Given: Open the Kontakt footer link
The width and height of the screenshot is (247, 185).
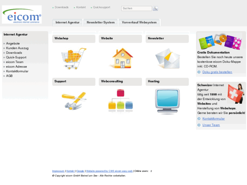Looking at the screenshot, I should (x=70, y=171).
